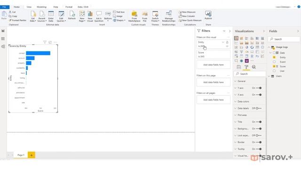Open the Format paint roller tab
Image resolution: width=301 pixels, height=169 pixels.
(246, 67)
